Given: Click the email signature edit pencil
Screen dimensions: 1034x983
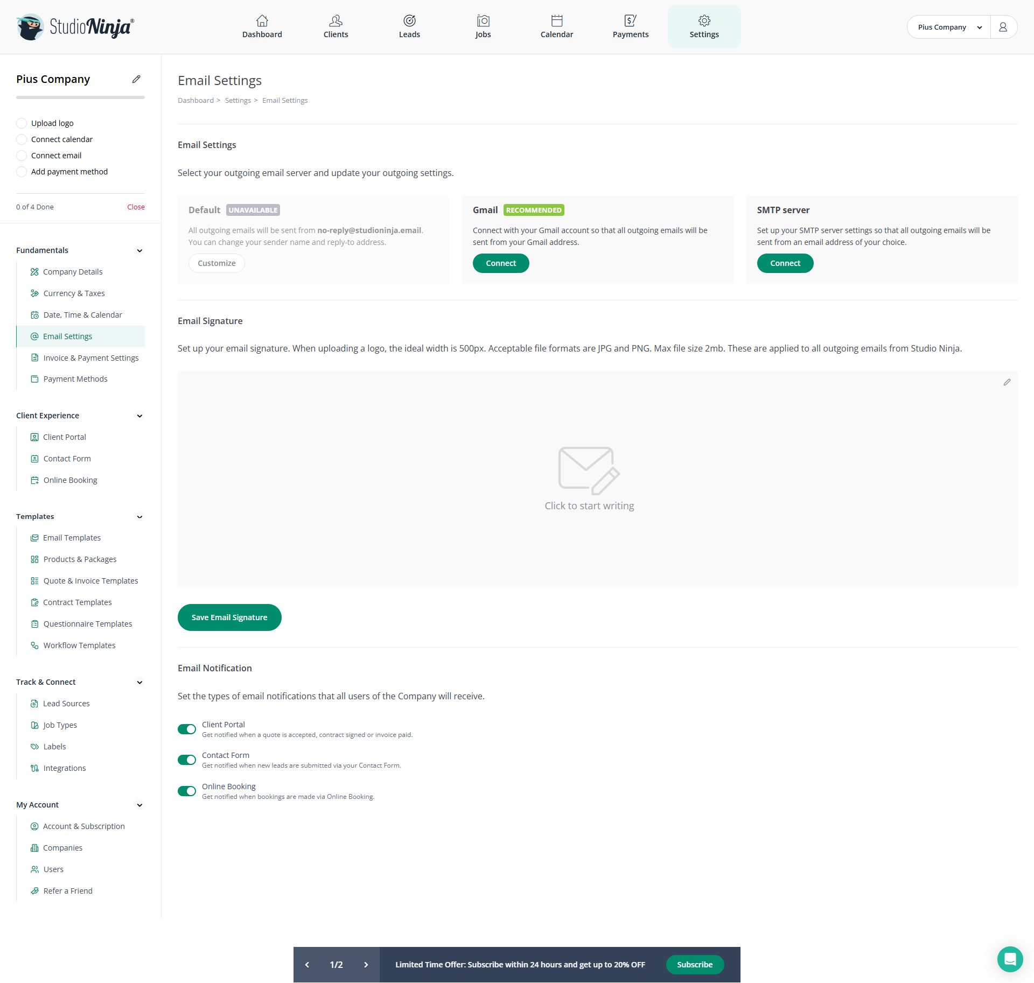Looking at the screenshot, I should click(1007, 382).
